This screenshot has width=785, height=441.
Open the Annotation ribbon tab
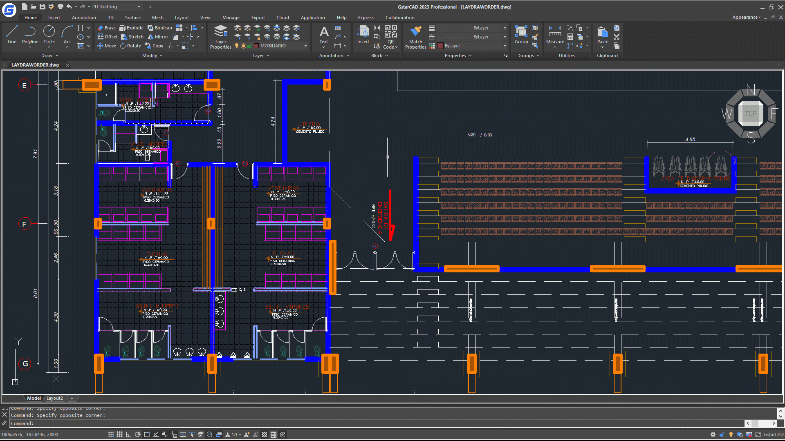click(x=84, y=18)
